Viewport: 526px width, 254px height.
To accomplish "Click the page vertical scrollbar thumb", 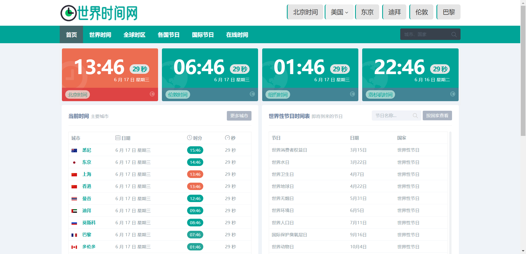I will [523, 71].
